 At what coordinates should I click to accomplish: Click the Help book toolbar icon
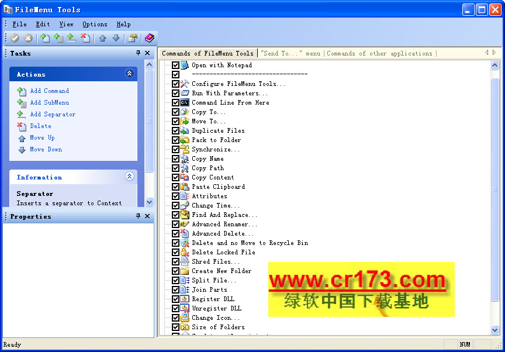[x=149, y=39]
